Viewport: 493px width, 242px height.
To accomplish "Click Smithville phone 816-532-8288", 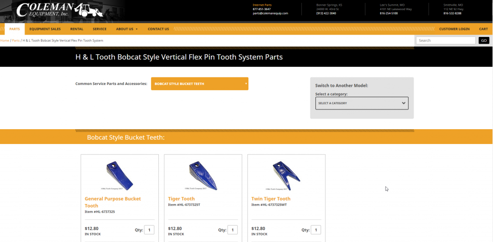I will point(453,13).
